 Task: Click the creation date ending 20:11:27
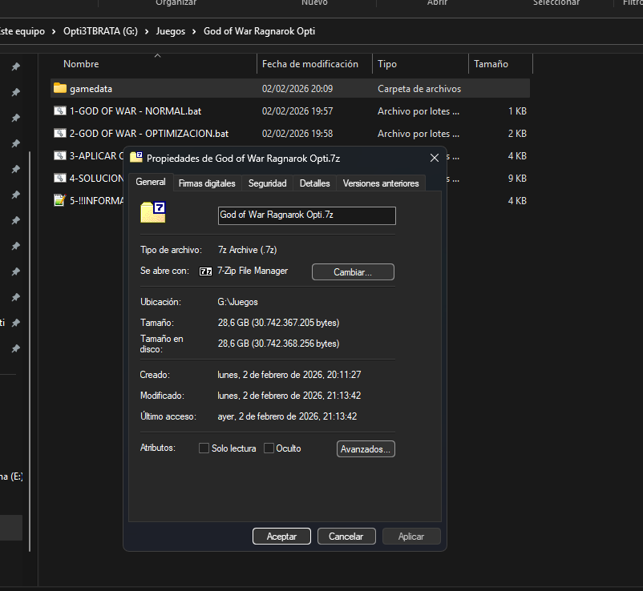tap(289, 375)
